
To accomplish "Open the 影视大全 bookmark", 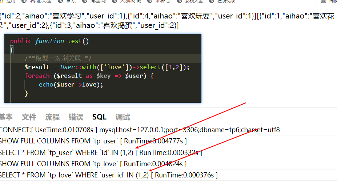I will pyautogui.click(x=194, y=1).
